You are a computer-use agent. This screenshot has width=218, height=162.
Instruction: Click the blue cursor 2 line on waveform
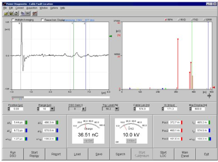[x=86, y=56]
